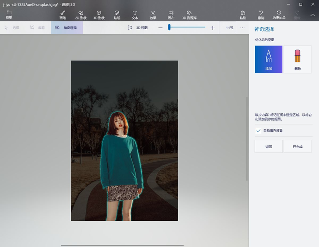Open the 2D 形状 shapes tool
This screenshot has height=247, width=319.
point(81,15)
